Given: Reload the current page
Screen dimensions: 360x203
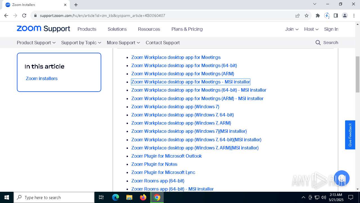Looking at the screenshot, I should pyautogui.click(x=24, y=16).
